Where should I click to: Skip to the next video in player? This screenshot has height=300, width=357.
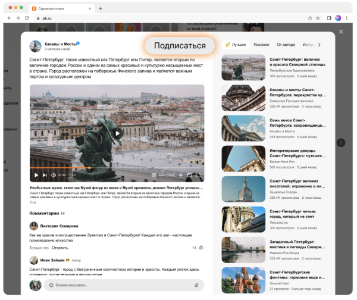[44, 175]
